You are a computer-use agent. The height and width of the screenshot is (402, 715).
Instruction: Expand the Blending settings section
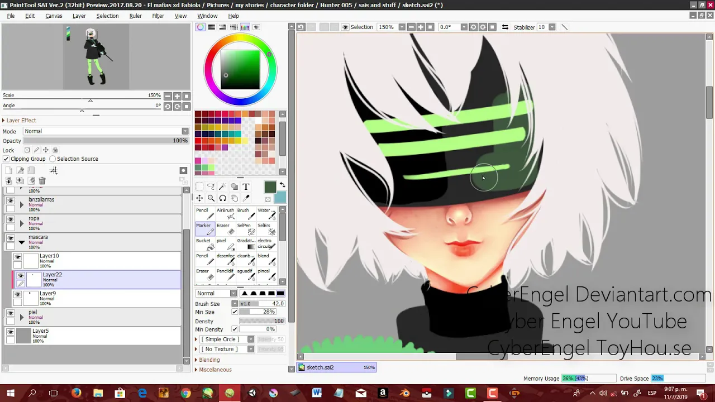208,360
